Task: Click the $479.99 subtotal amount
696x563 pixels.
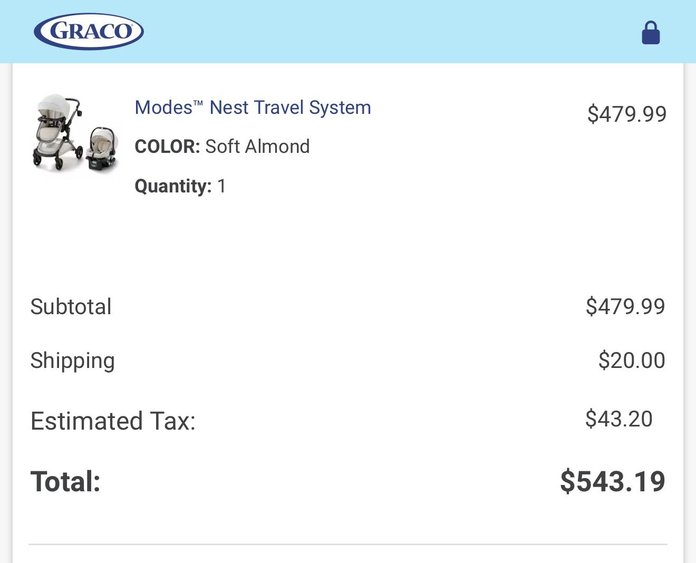Action: point(626,306)
